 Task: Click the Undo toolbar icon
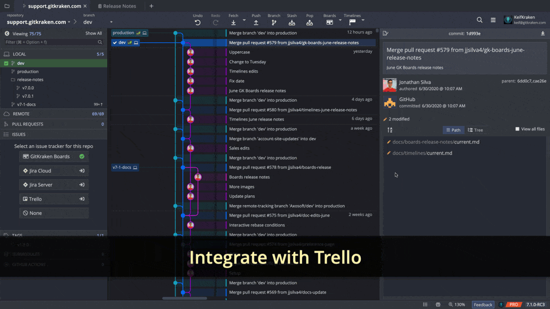pyautogui.click(x=197, y=23)
